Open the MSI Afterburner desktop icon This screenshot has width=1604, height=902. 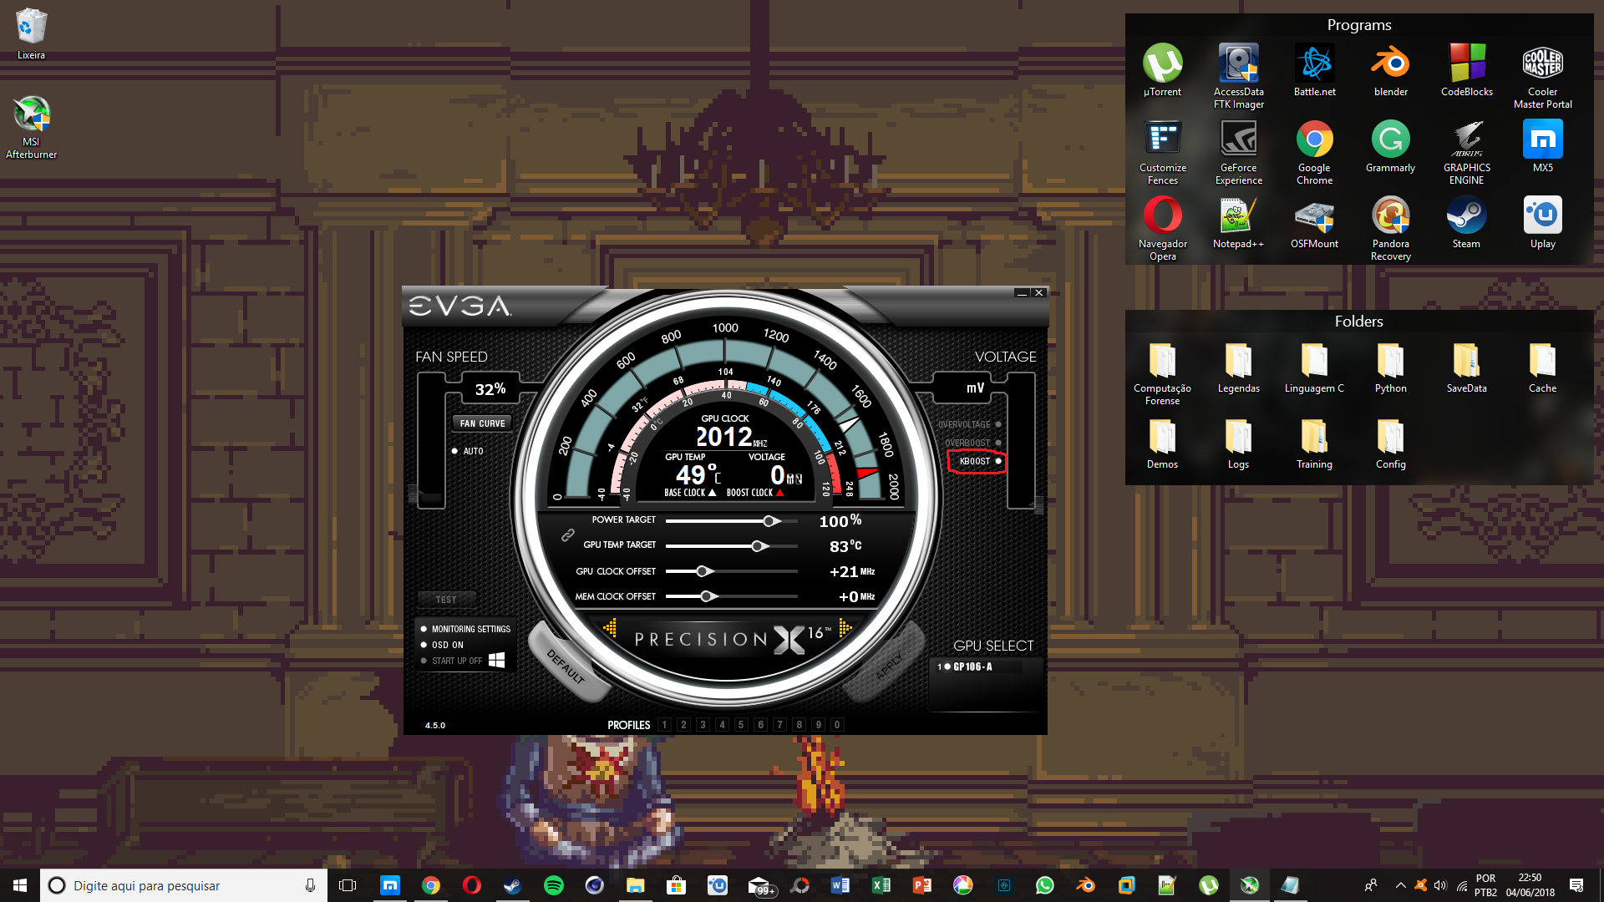(31, 127)
